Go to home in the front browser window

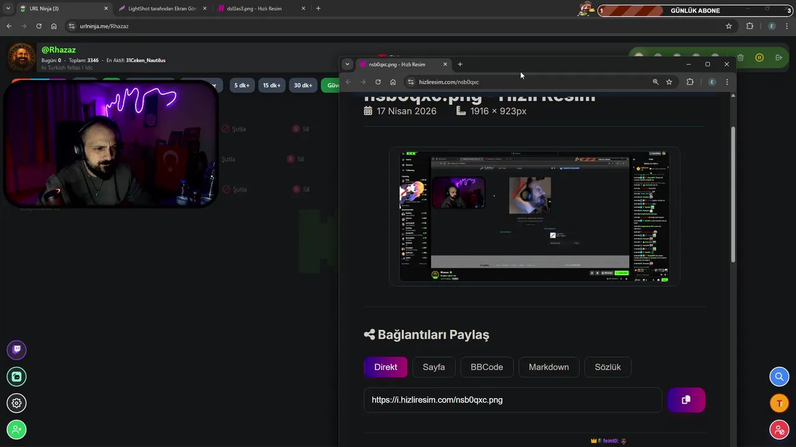point(393,82)
